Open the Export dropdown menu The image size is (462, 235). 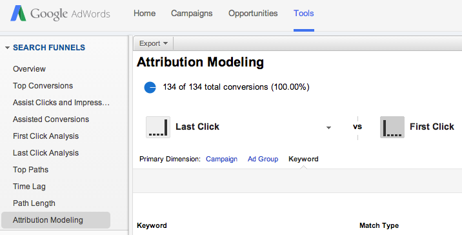click(154, 43)
